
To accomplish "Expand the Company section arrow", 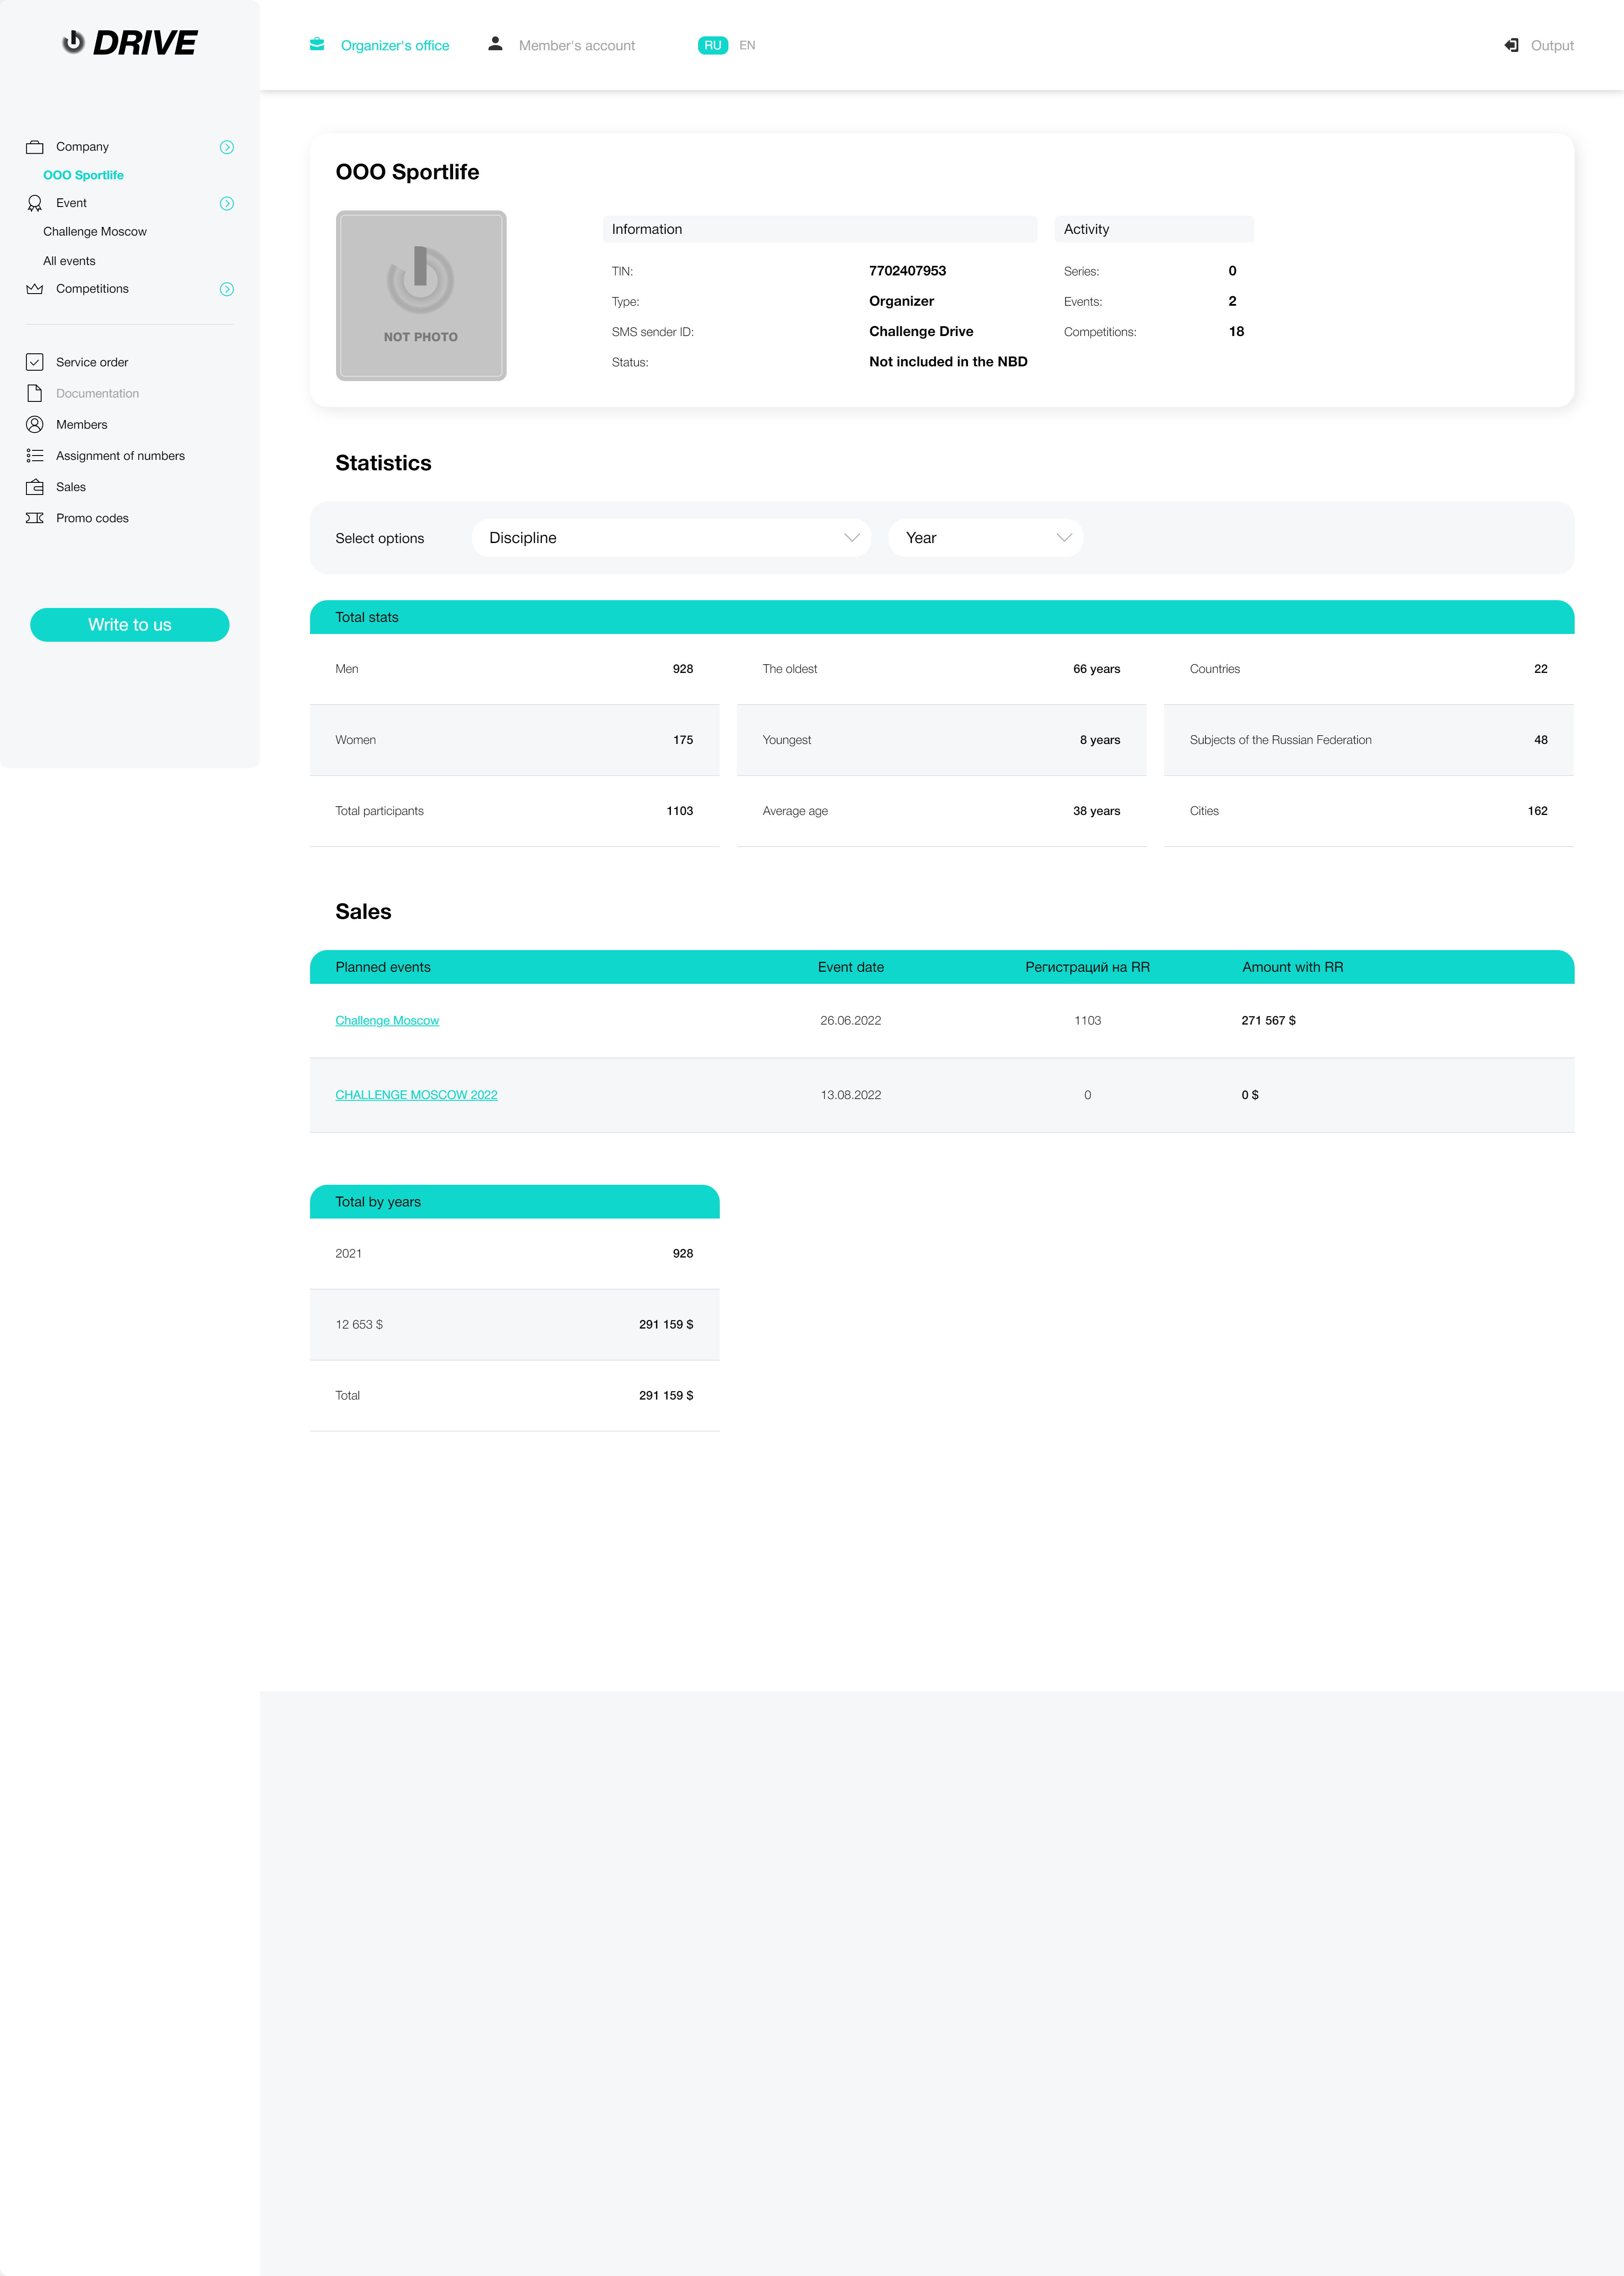I will click(227, 147).
